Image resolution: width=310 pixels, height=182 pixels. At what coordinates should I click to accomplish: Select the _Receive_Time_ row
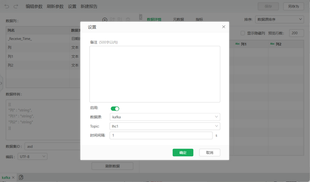43,39
